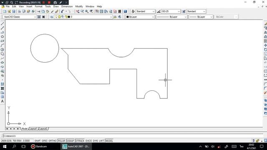
Task: Select the Move tool in Modify toolbar
Action: tap(265, 45)
